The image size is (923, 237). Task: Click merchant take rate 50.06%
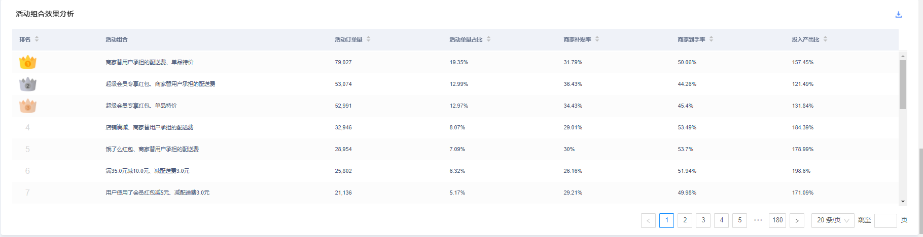click(687, 62)
